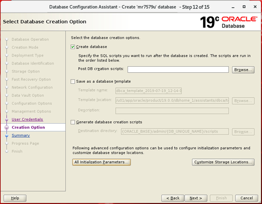Cancel the database configuration wizard
262x204 pixels.
(247, 198)
